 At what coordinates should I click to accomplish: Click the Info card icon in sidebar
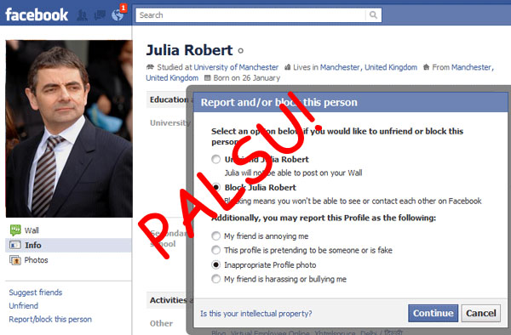[15, 245]
